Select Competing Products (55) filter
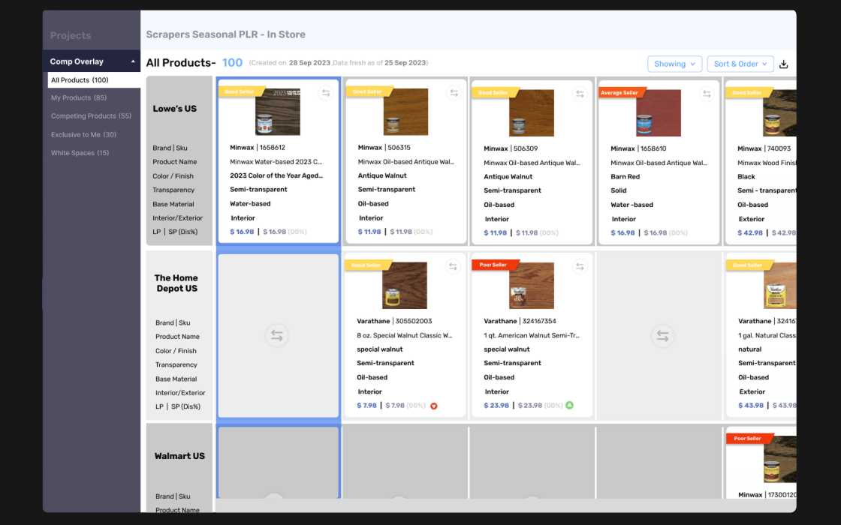The height and width of the screenshot is (525, 841). (91, 115)
